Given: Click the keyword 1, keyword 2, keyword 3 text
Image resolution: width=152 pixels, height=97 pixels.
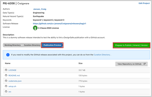Looking at the screenshot, I should 48,20.
